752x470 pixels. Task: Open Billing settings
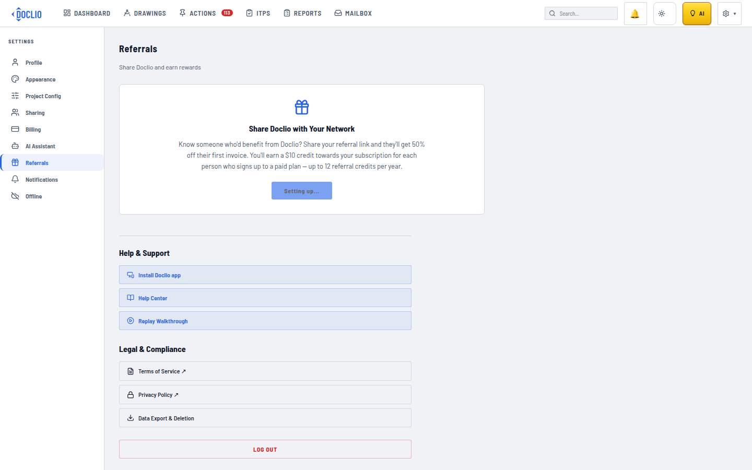(x=52, y=130)
